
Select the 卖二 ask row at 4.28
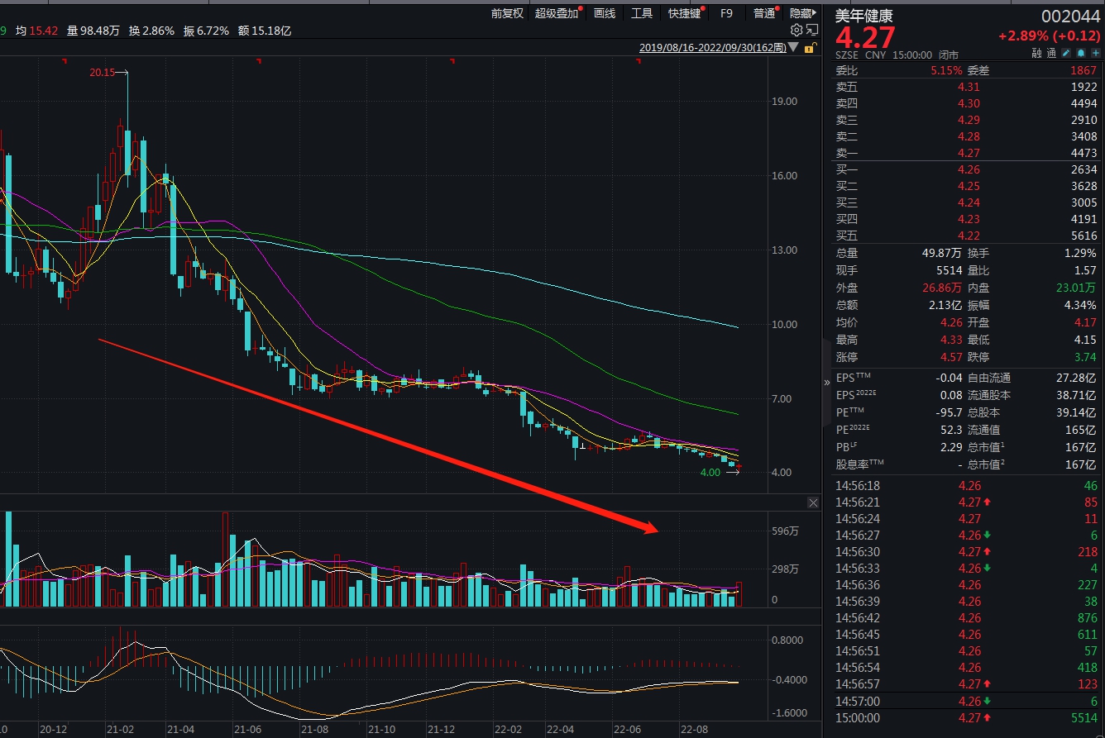pos(966,136)
